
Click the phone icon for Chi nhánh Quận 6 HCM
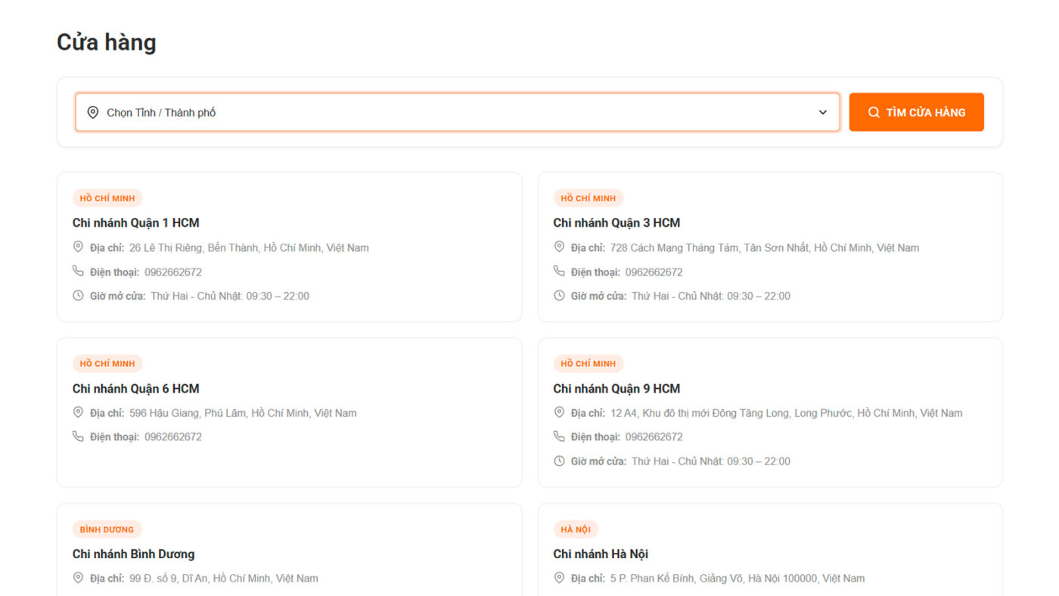(78, 436)
